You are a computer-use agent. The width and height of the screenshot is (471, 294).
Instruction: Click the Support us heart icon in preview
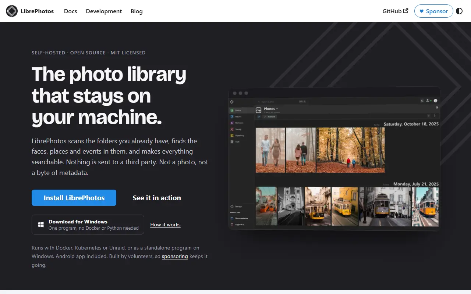(232, 224)
